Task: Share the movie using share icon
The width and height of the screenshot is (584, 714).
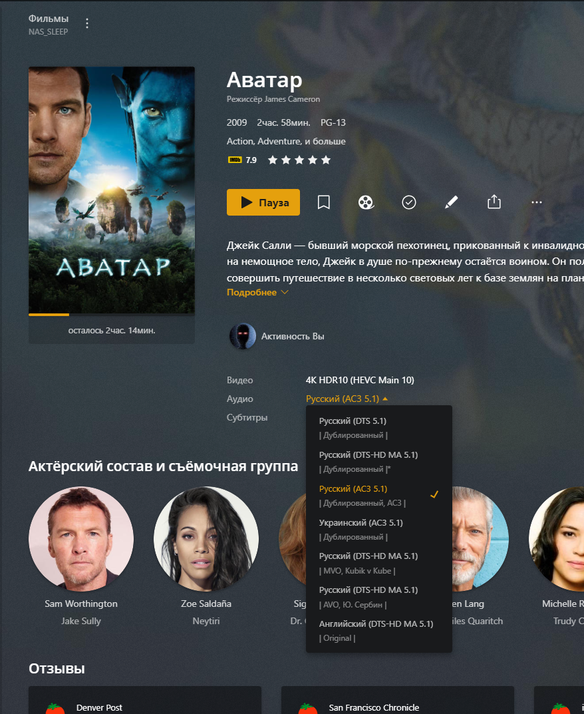Action: tap(494, 202)
